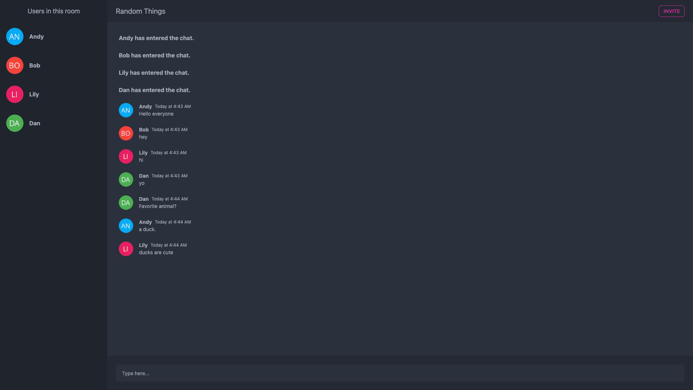Click LI avatar beside 'ducks are cute' message
Screen dimensions: 693x390
126,249
